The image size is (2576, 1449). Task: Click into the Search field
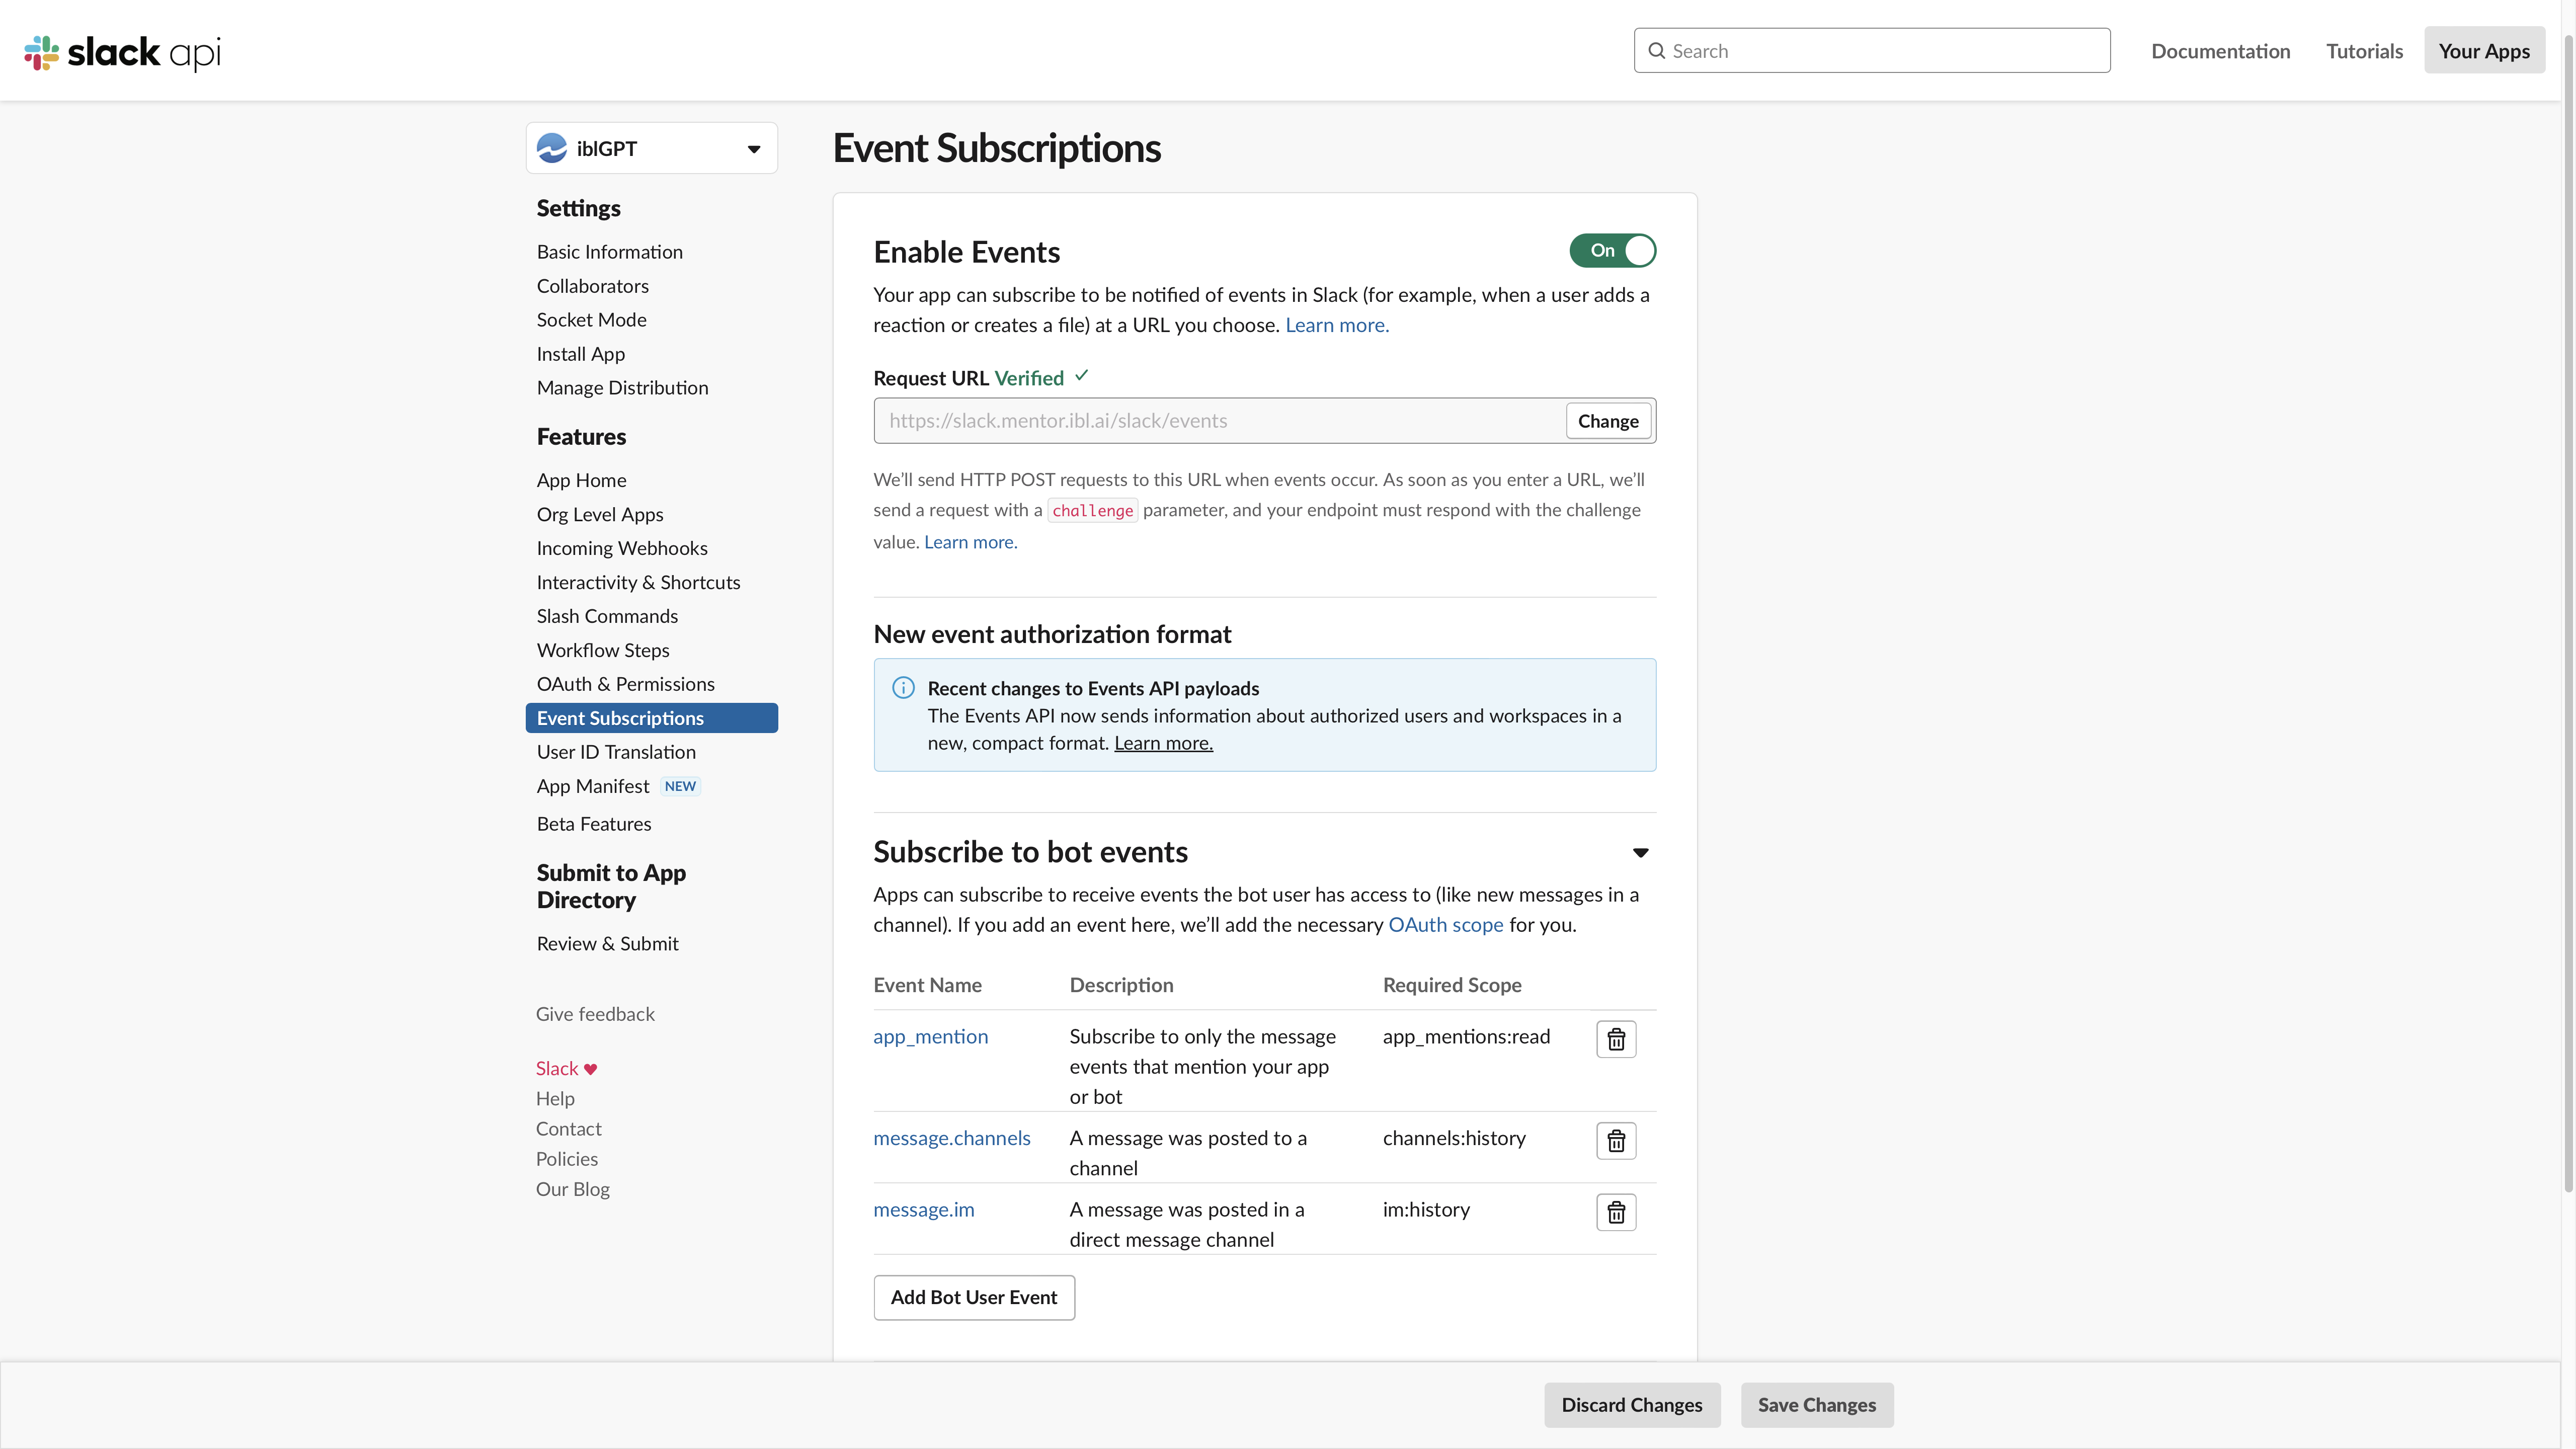[x=1871, y=51]
